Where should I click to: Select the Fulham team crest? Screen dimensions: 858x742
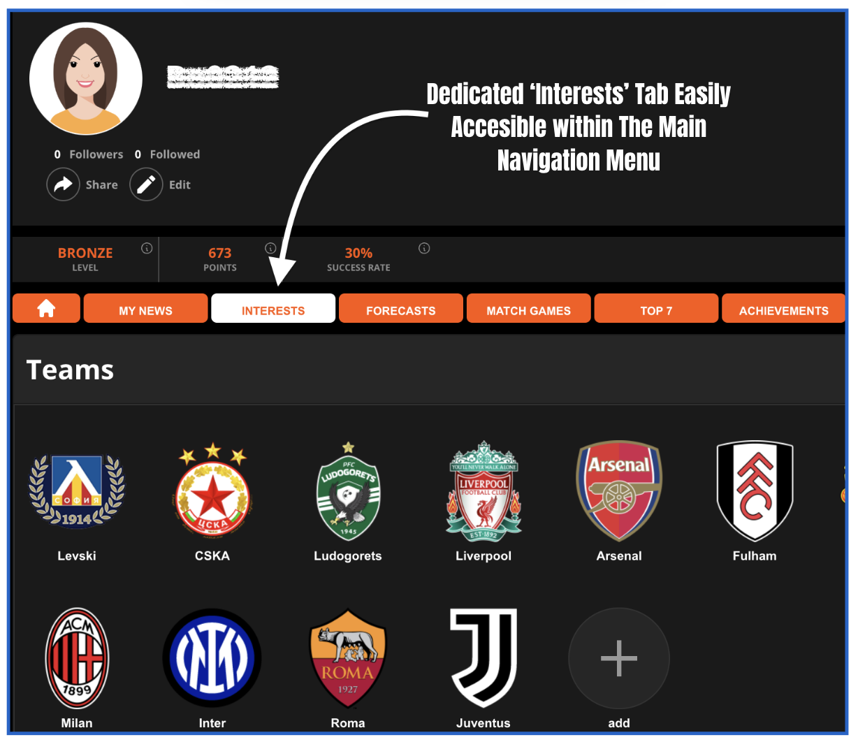(755, 490)
